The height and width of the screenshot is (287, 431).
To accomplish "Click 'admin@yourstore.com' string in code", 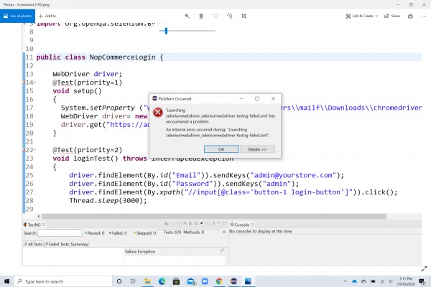I will tap(293, 175).
